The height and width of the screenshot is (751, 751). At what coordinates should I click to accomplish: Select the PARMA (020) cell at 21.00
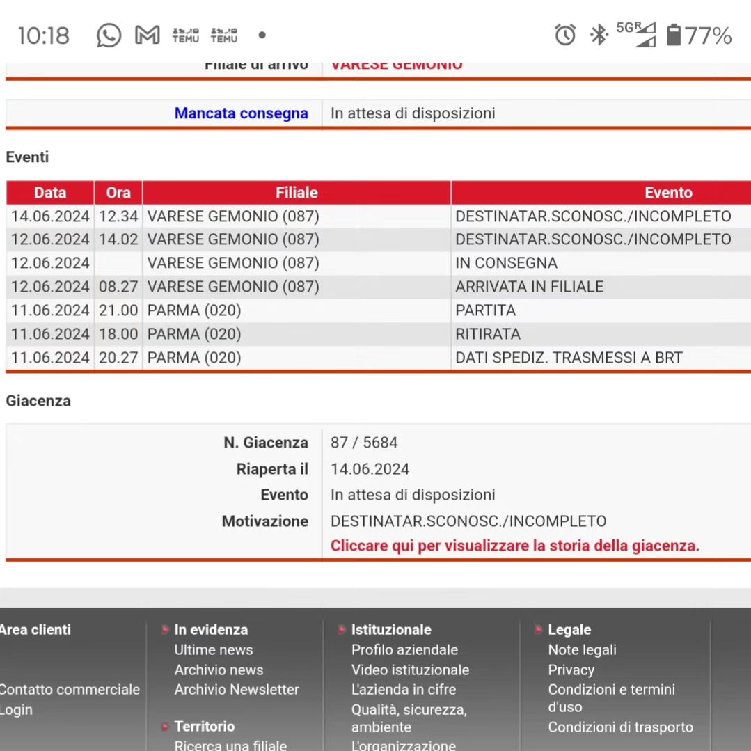(x=297, y=310)
